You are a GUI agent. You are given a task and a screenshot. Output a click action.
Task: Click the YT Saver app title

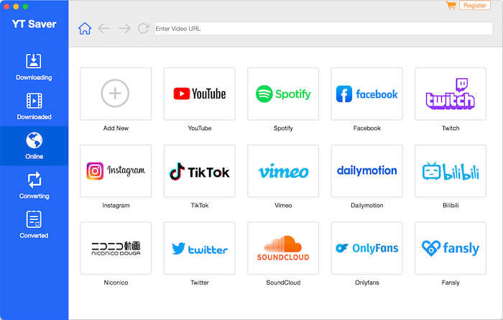point(34,24)
